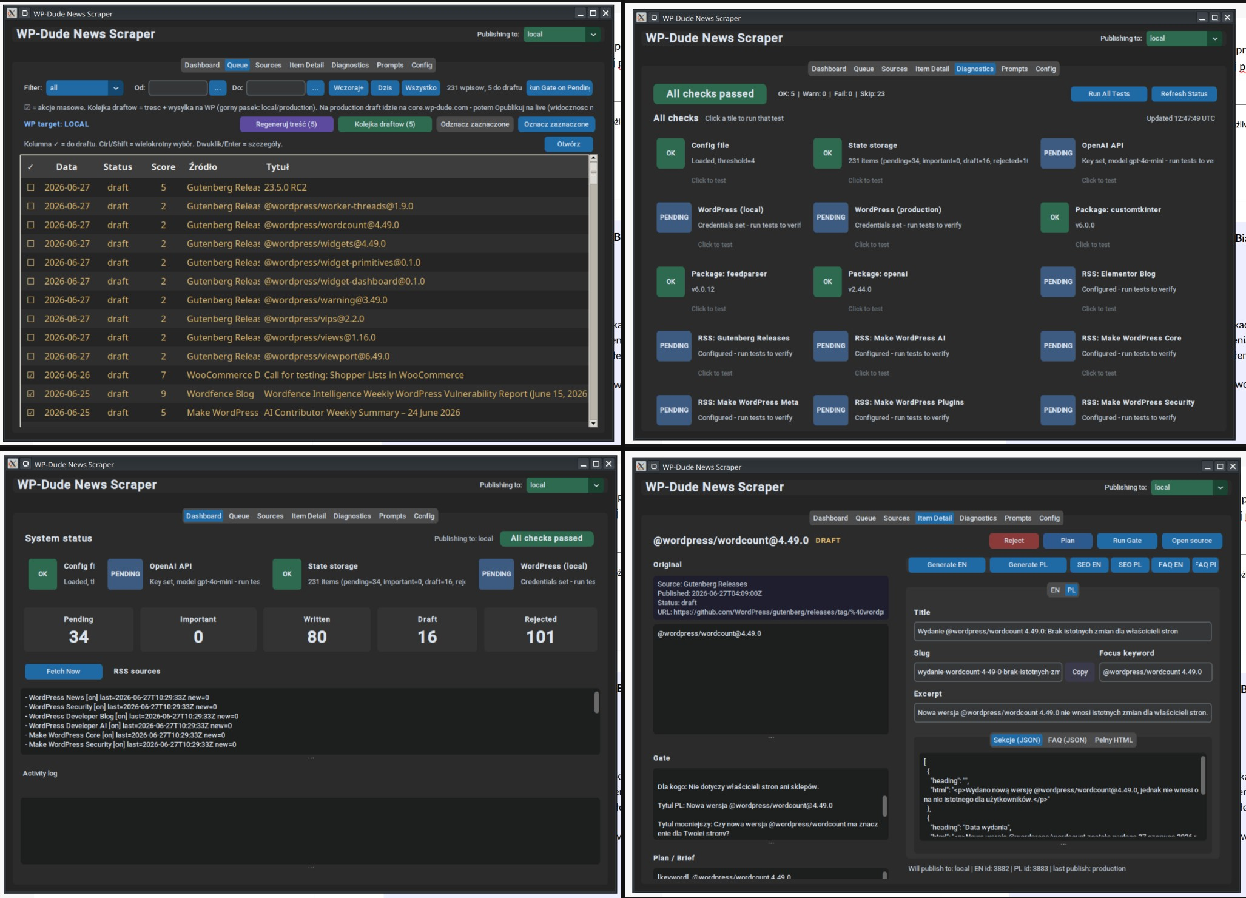Click Sekcje JSON editor scrollbar in Item Detail
This screenshot has width=1246, height=898.
[x=1203, y=775]
